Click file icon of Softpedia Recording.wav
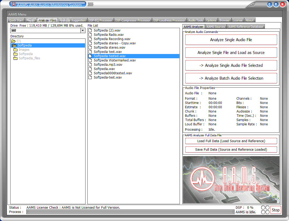Image resolution: width=289 pixels, height=221 pixels. click(x=90, y=39)
